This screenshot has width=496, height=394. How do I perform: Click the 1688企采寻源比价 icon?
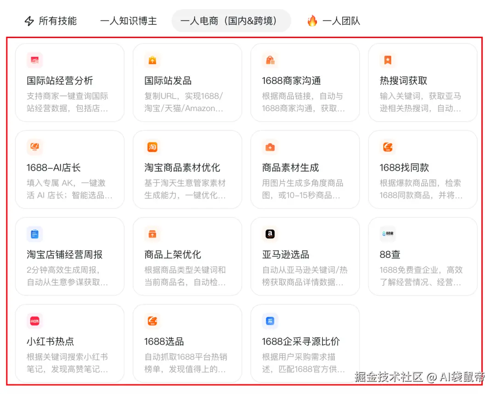tap(270, 321)
